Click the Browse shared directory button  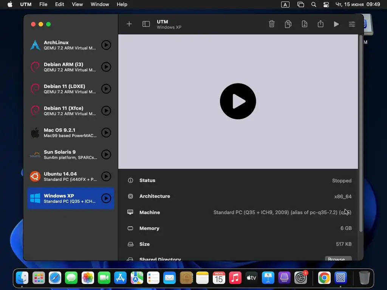[338, 258]
